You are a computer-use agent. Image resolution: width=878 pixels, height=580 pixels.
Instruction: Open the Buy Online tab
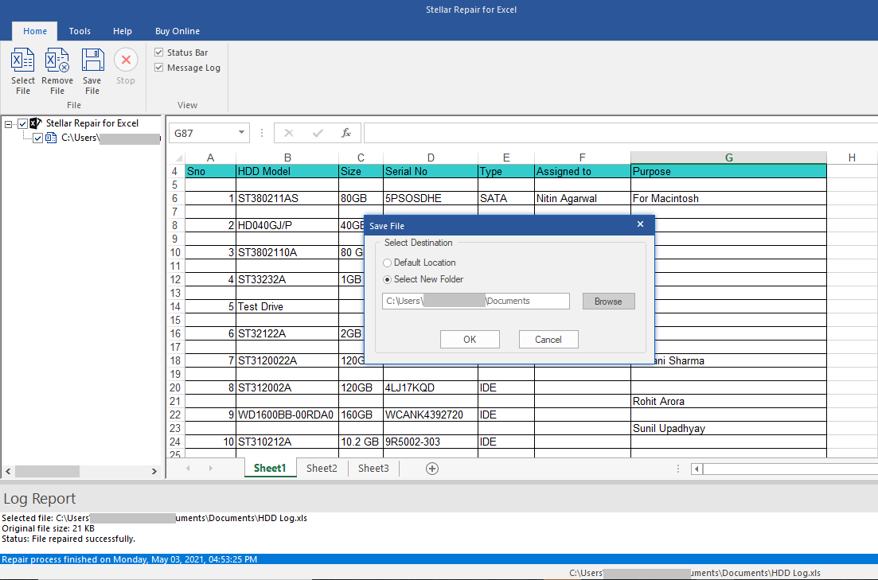178,31
